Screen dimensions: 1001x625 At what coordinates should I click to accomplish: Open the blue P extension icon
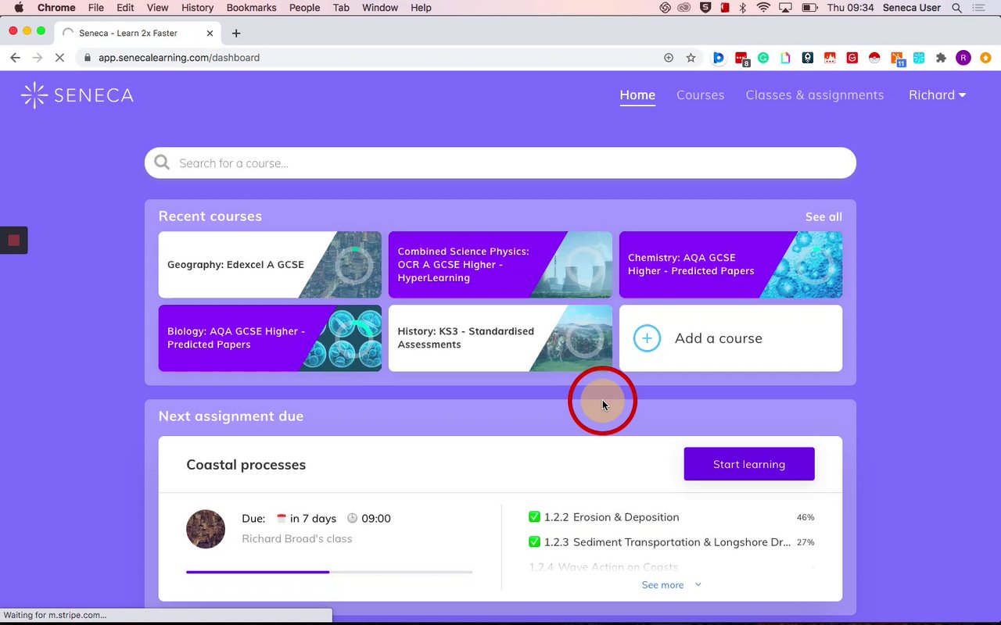[719, 58]
